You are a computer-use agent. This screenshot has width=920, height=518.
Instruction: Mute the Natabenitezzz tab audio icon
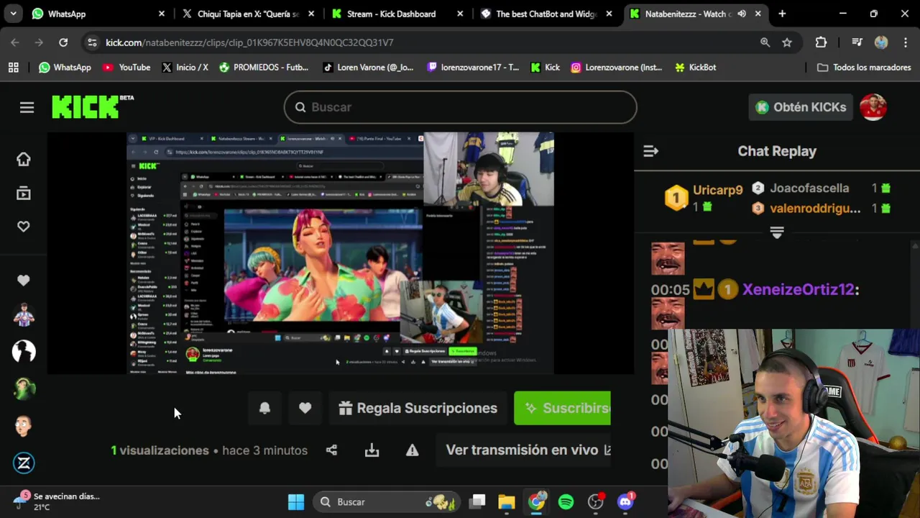tap(742, 14)
